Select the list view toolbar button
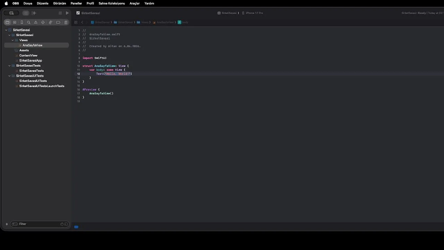Image resolution: width=444 pixels, height=250 pixels. 26,13
